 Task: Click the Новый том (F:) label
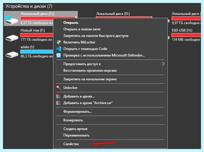[x=33, y=31]
